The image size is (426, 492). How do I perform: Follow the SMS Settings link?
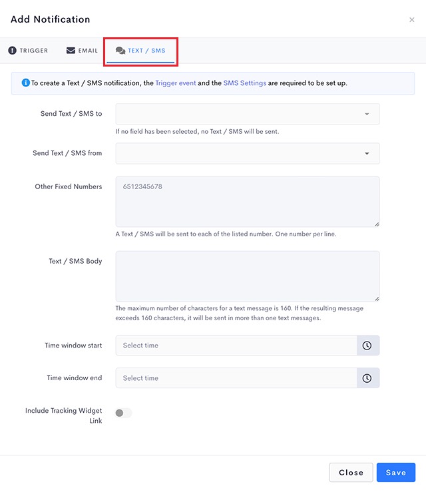[245, 83]
